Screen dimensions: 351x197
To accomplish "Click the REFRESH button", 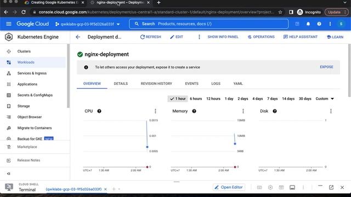I will 151,37.
